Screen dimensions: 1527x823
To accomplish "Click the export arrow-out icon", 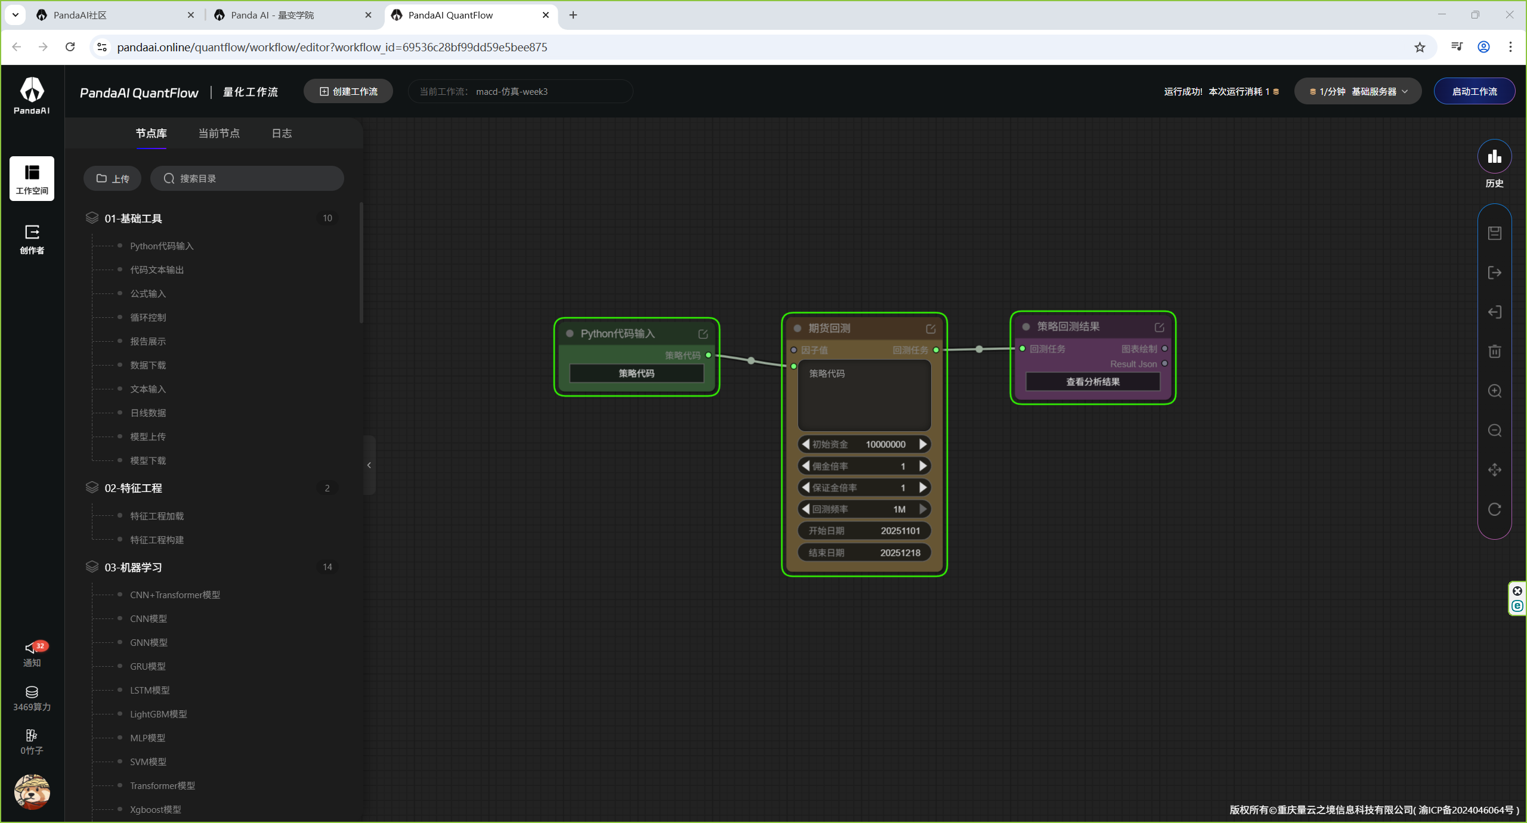I will [x=1494, y=273].
